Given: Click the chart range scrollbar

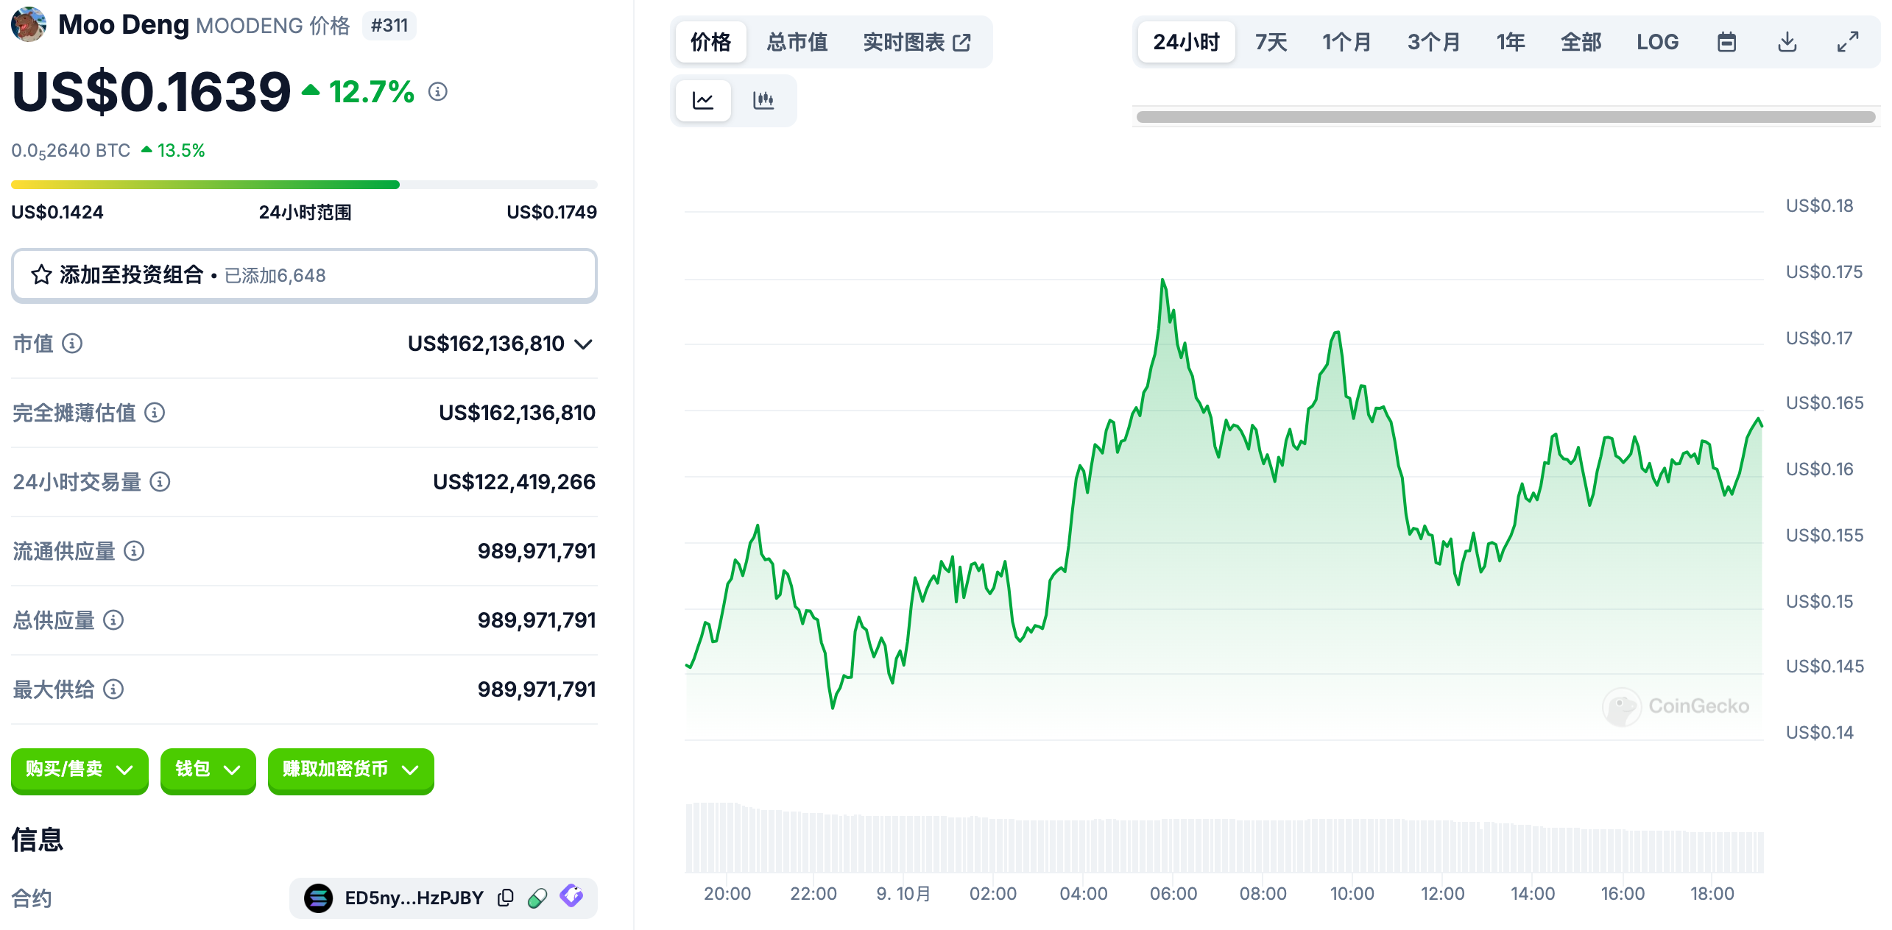Looking at the screenshot, I should [x=1506, y=117].
